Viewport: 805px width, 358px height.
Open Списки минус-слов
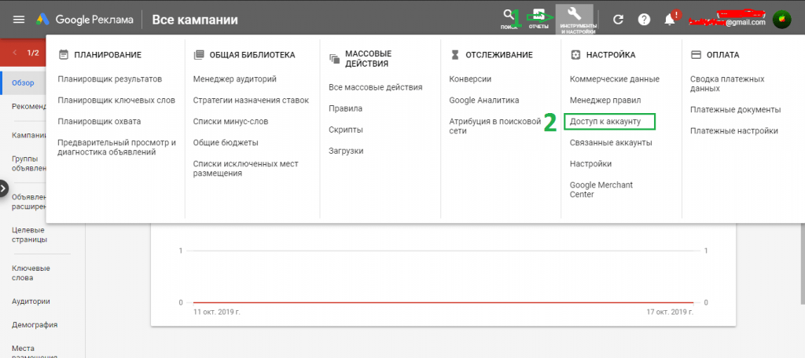(230, 122)
